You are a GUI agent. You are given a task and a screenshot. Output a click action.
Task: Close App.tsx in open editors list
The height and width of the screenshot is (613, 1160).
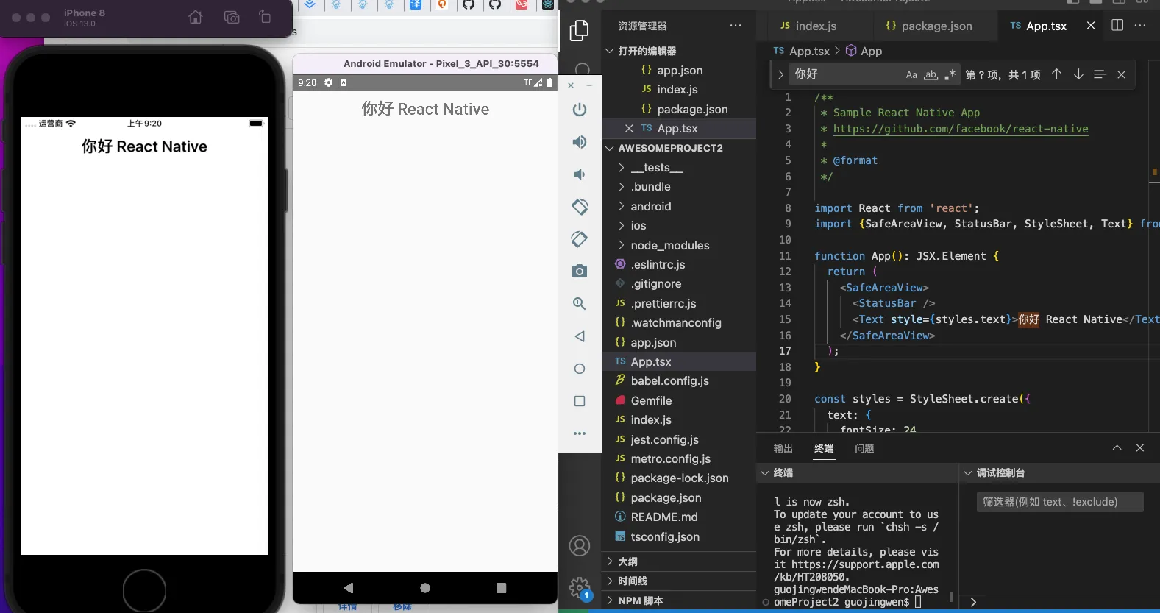point(629,129)
